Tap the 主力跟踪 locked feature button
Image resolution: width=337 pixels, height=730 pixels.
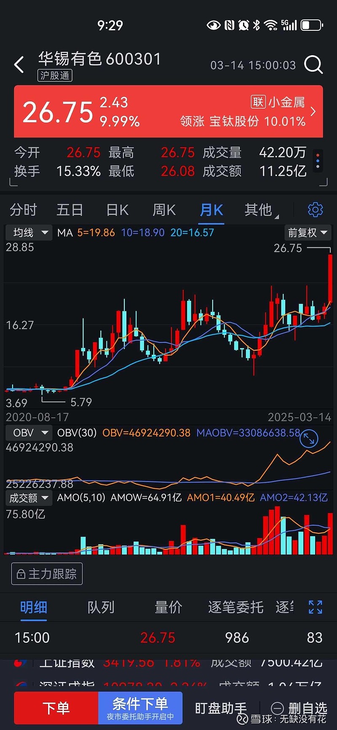pyautogui.click(x=47, y=574)
